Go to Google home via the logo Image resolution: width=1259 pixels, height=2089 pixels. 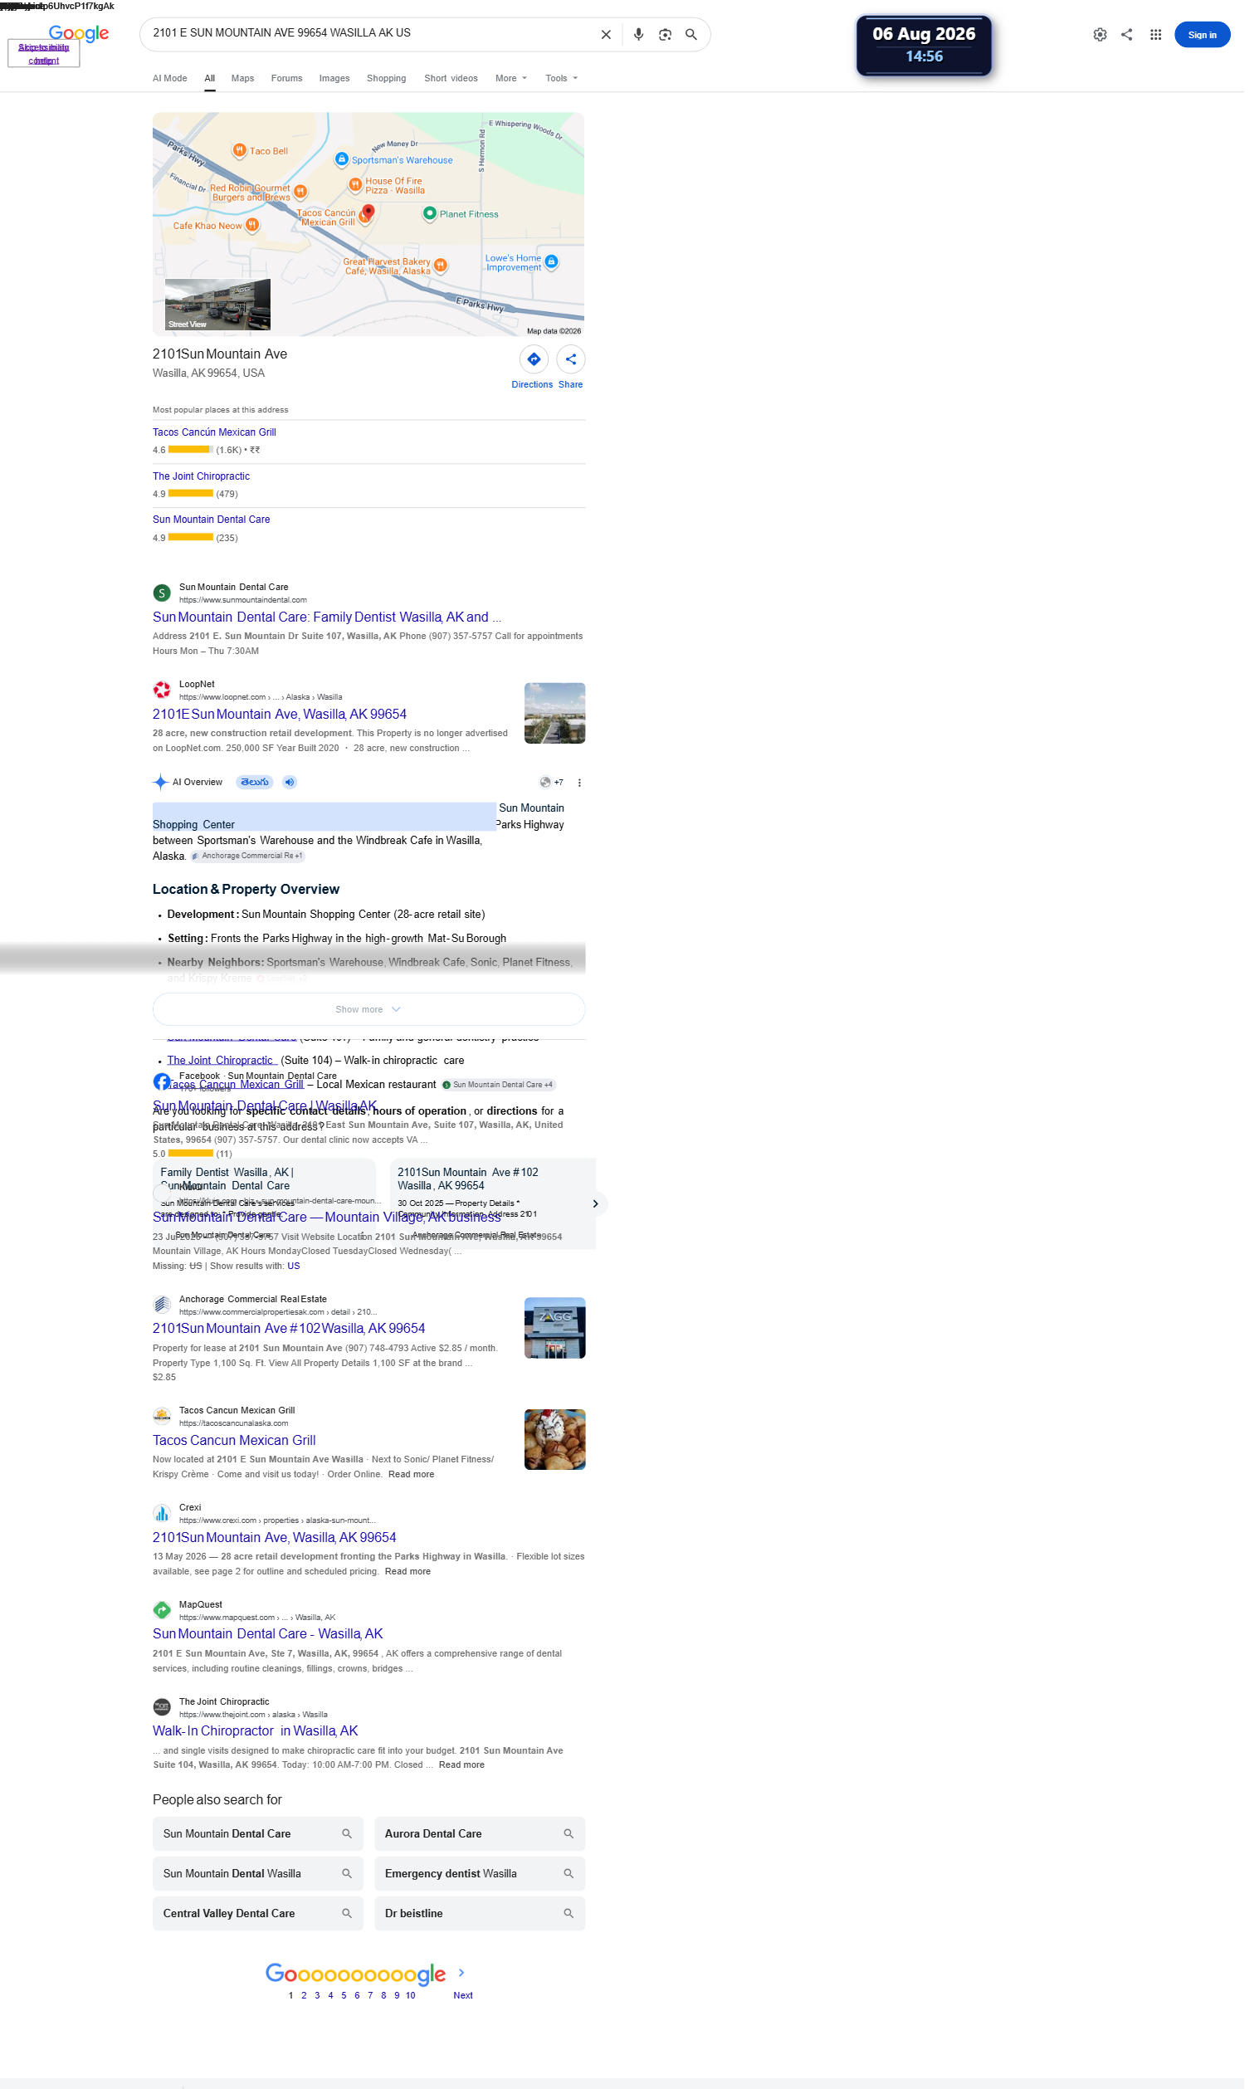point(79,33)
